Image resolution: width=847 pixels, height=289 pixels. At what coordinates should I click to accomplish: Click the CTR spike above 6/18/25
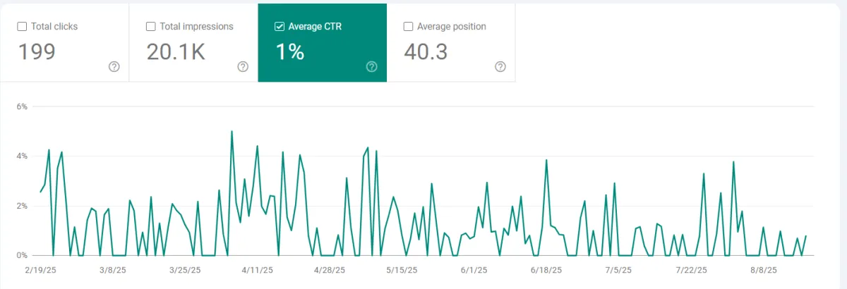(546, 160)
